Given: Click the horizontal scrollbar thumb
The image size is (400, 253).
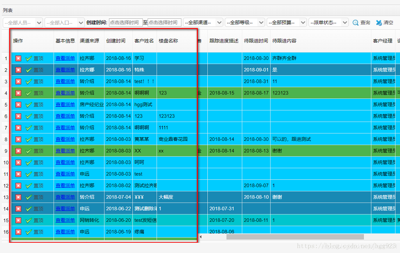Looking at the screenshot, I should click(x=295, y=237).
